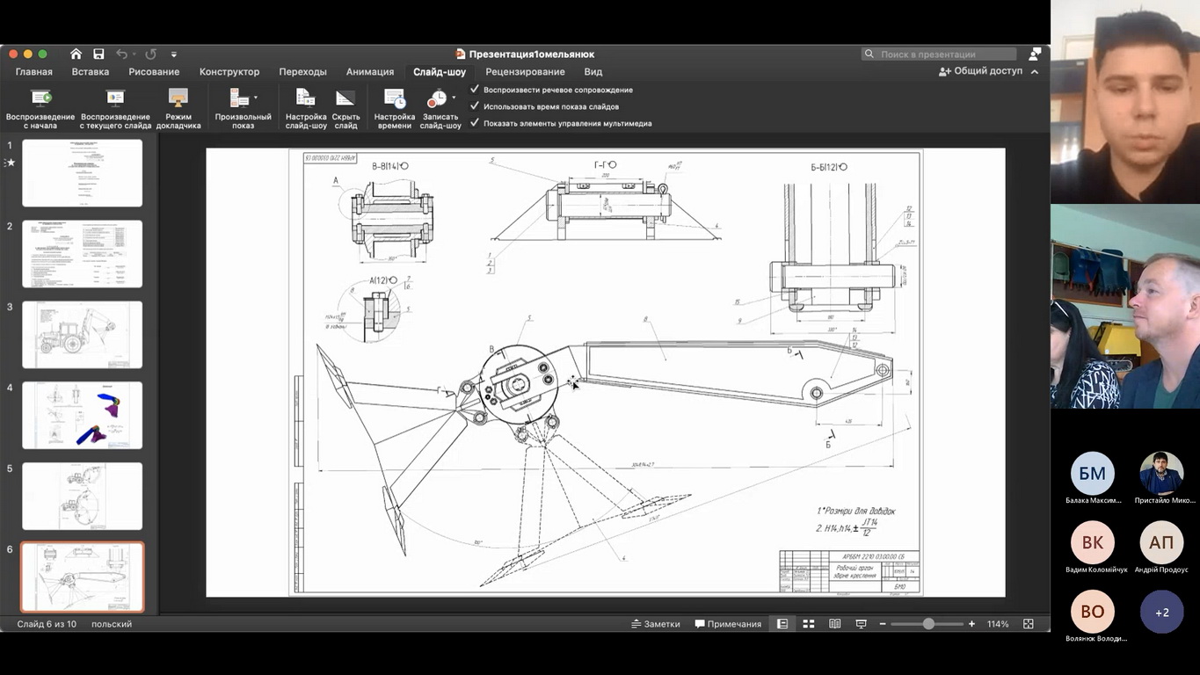The width and height of the screenshot is (1200, 675).
Task: Toggle 'Воспроизвести речевое сопровождение' checkbox
Action: coord(475,89)
